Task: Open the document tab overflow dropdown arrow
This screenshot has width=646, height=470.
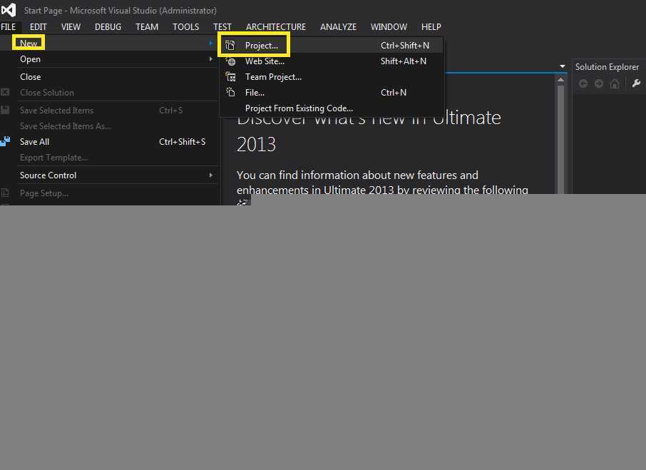Action: 563,66
